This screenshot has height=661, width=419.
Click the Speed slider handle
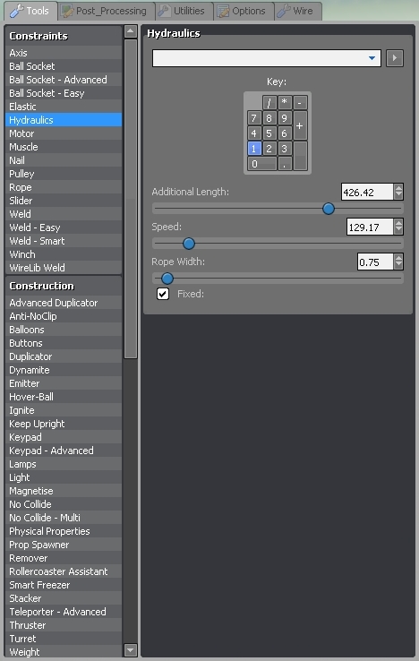tap(189, 244)
